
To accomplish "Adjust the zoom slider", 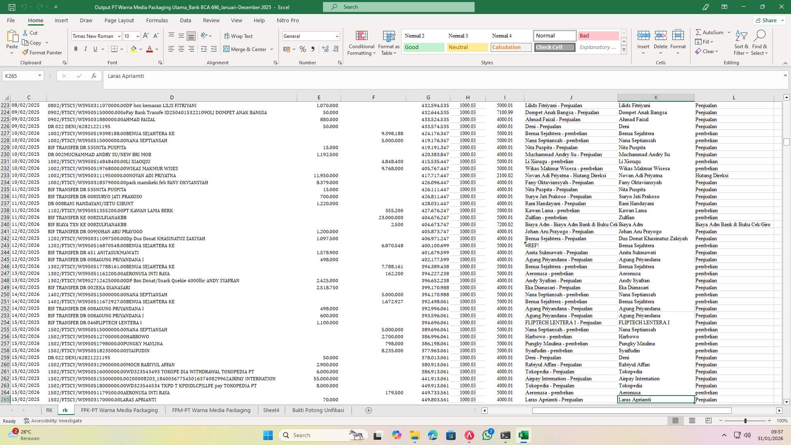I will 745,421.
